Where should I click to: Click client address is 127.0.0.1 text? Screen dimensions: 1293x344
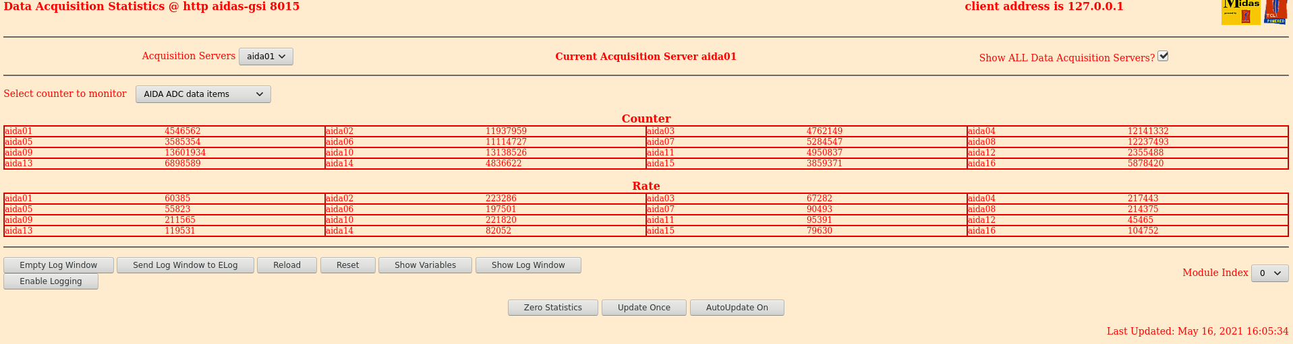click(1044, 7)
